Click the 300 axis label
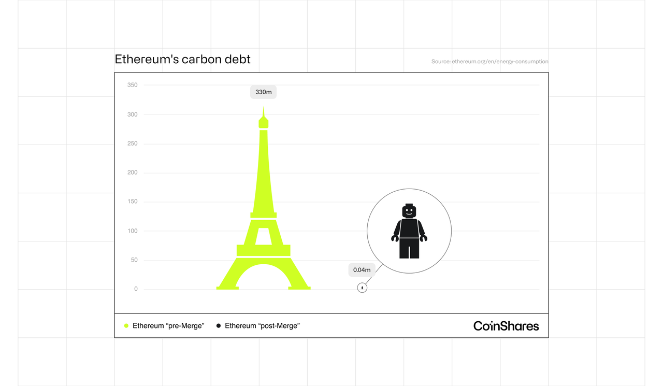Image resolution: width=663 pixels, height=386 pixels. [x=133, y=115]
